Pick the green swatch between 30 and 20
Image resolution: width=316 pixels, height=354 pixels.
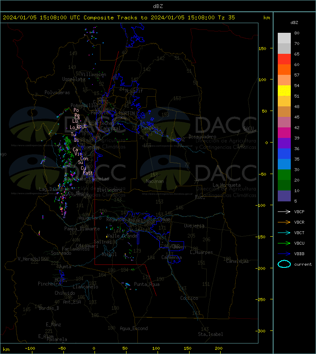[x=284, y=175]
